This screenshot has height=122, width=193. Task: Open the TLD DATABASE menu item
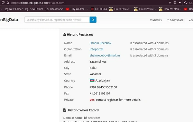click(175, 20)
